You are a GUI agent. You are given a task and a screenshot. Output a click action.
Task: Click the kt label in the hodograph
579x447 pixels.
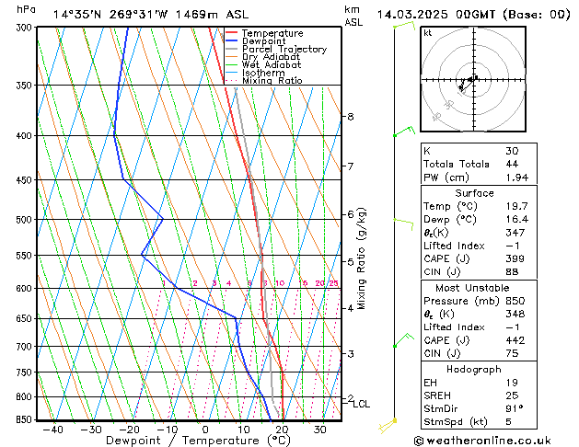point(427,32)
